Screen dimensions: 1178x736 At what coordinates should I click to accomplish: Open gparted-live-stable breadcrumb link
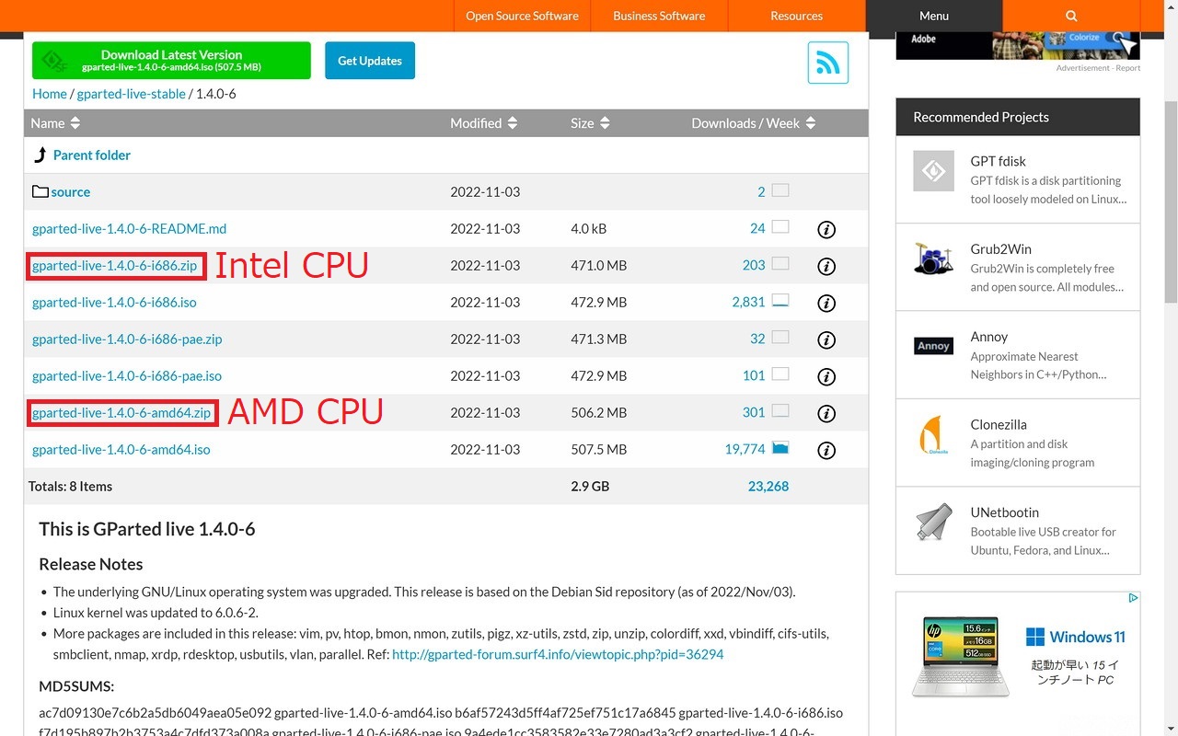coord(132,94)
